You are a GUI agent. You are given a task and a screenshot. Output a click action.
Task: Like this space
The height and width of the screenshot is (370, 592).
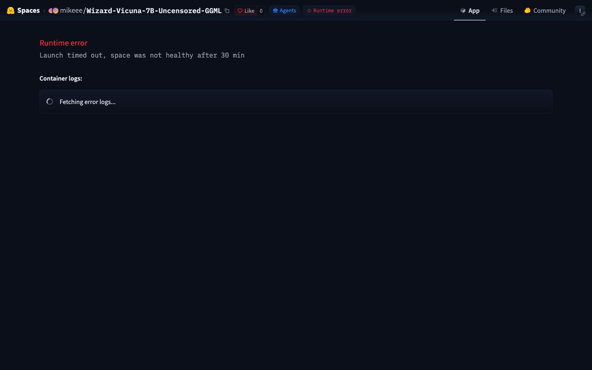tap(246, 11)
